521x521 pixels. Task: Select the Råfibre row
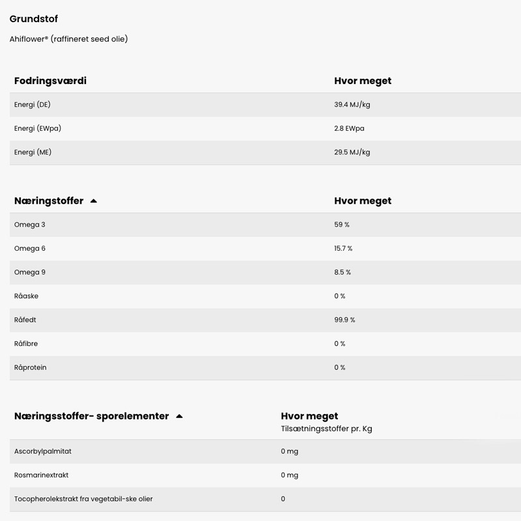pyautogui.click(x=265, y=344)
